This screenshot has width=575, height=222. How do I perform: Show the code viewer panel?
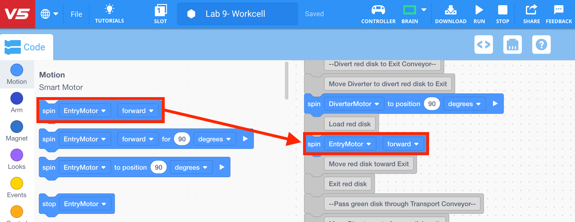point(484,45)
